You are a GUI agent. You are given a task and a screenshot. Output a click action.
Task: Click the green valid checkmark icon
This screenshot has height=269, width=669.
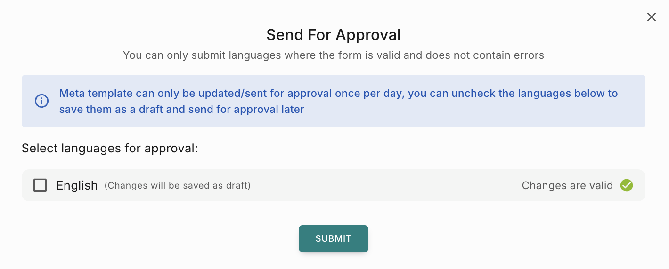tap(627, 185)
